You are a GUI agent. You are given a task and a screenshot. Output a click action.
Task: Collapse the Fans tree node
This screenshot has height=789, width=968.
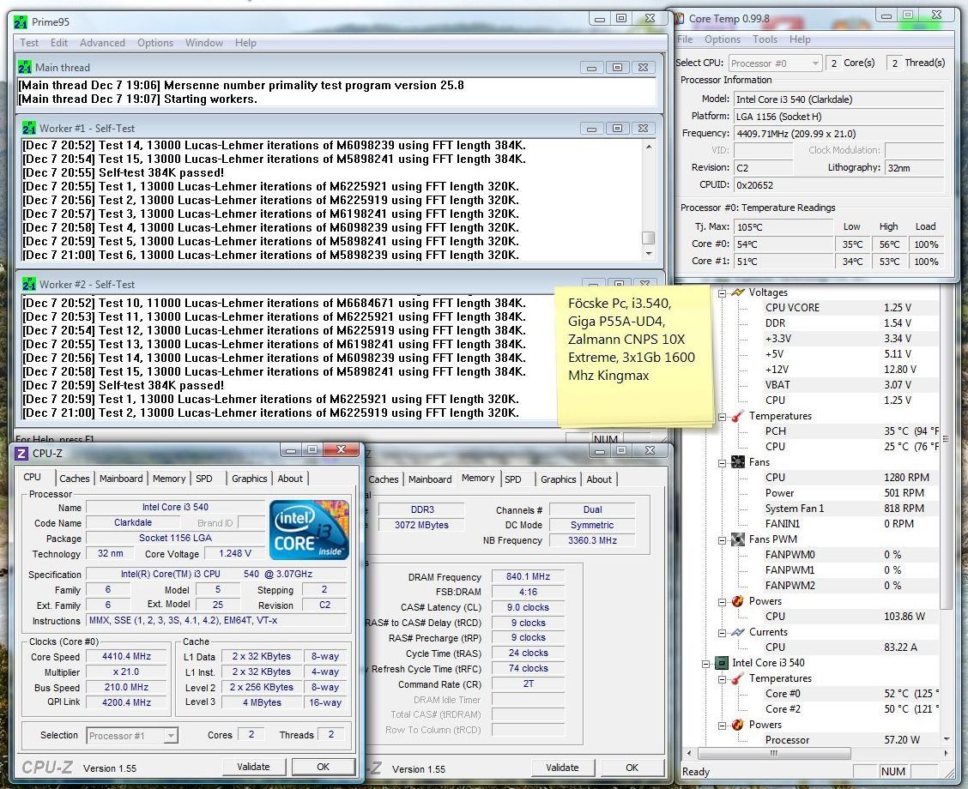(x=722, y=463)
